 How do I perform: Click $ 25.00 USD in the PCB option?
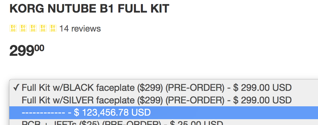(196, 123)
